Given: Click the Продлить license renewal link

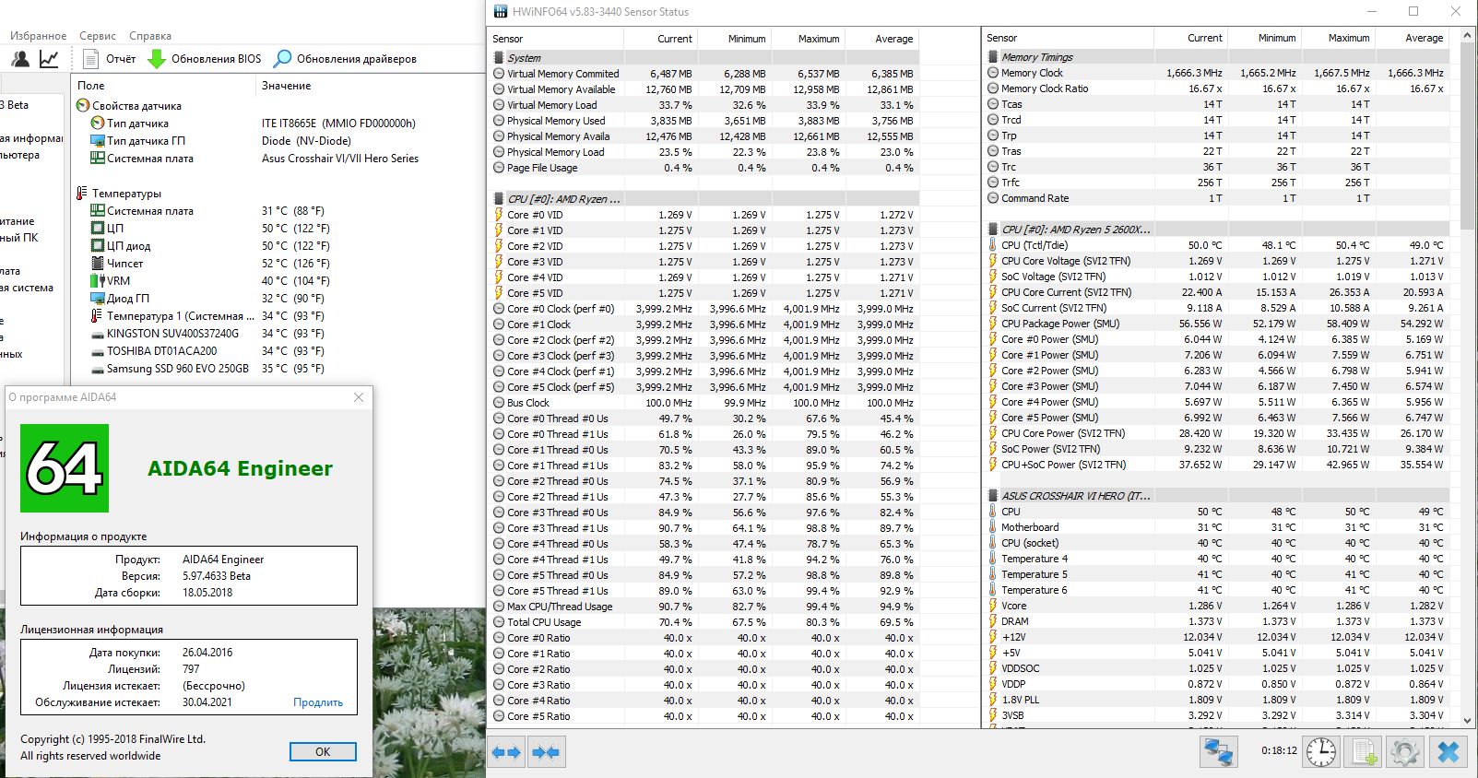Looking at the screenshot, I should click(x=318, y=702).
